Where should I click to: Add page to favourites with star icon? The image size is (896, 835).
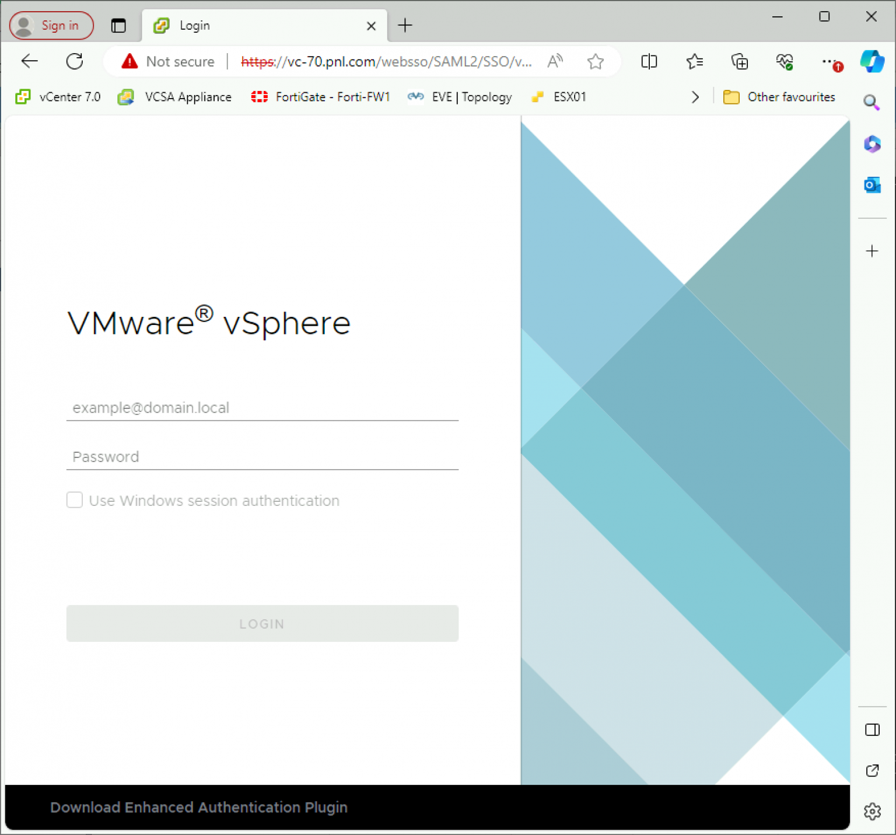coord(595,61)
